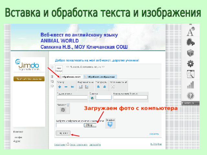Select the second image alignment icon

pos(87,87)
